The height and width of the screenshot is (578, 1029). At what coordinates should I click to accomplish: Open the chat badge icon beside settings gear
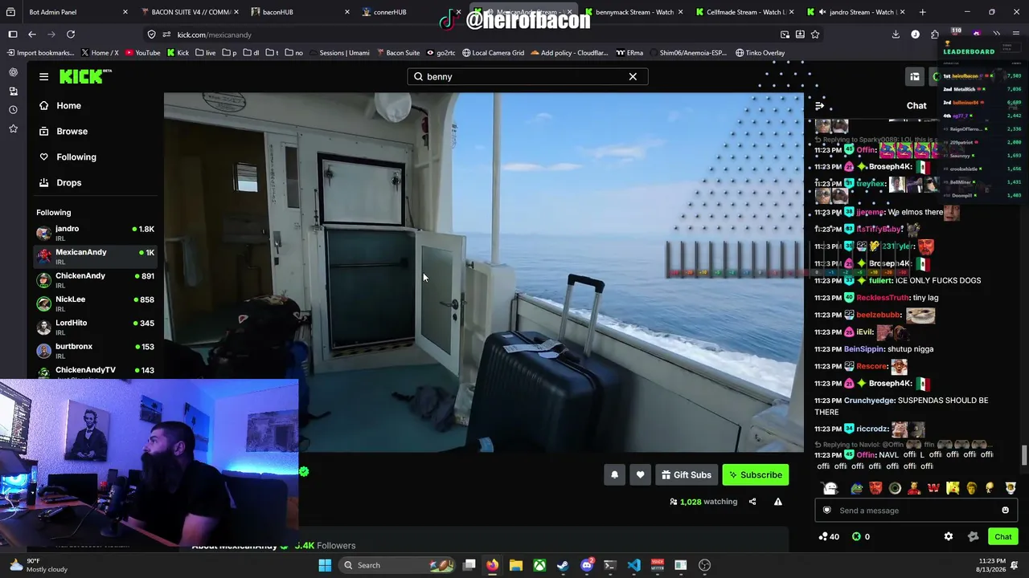(973, 536)
